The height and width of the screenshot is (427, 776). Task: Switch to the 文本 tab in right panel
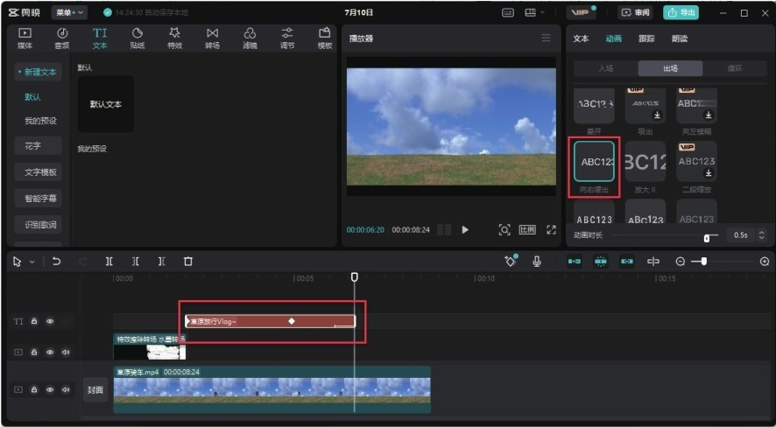point(581,38)
